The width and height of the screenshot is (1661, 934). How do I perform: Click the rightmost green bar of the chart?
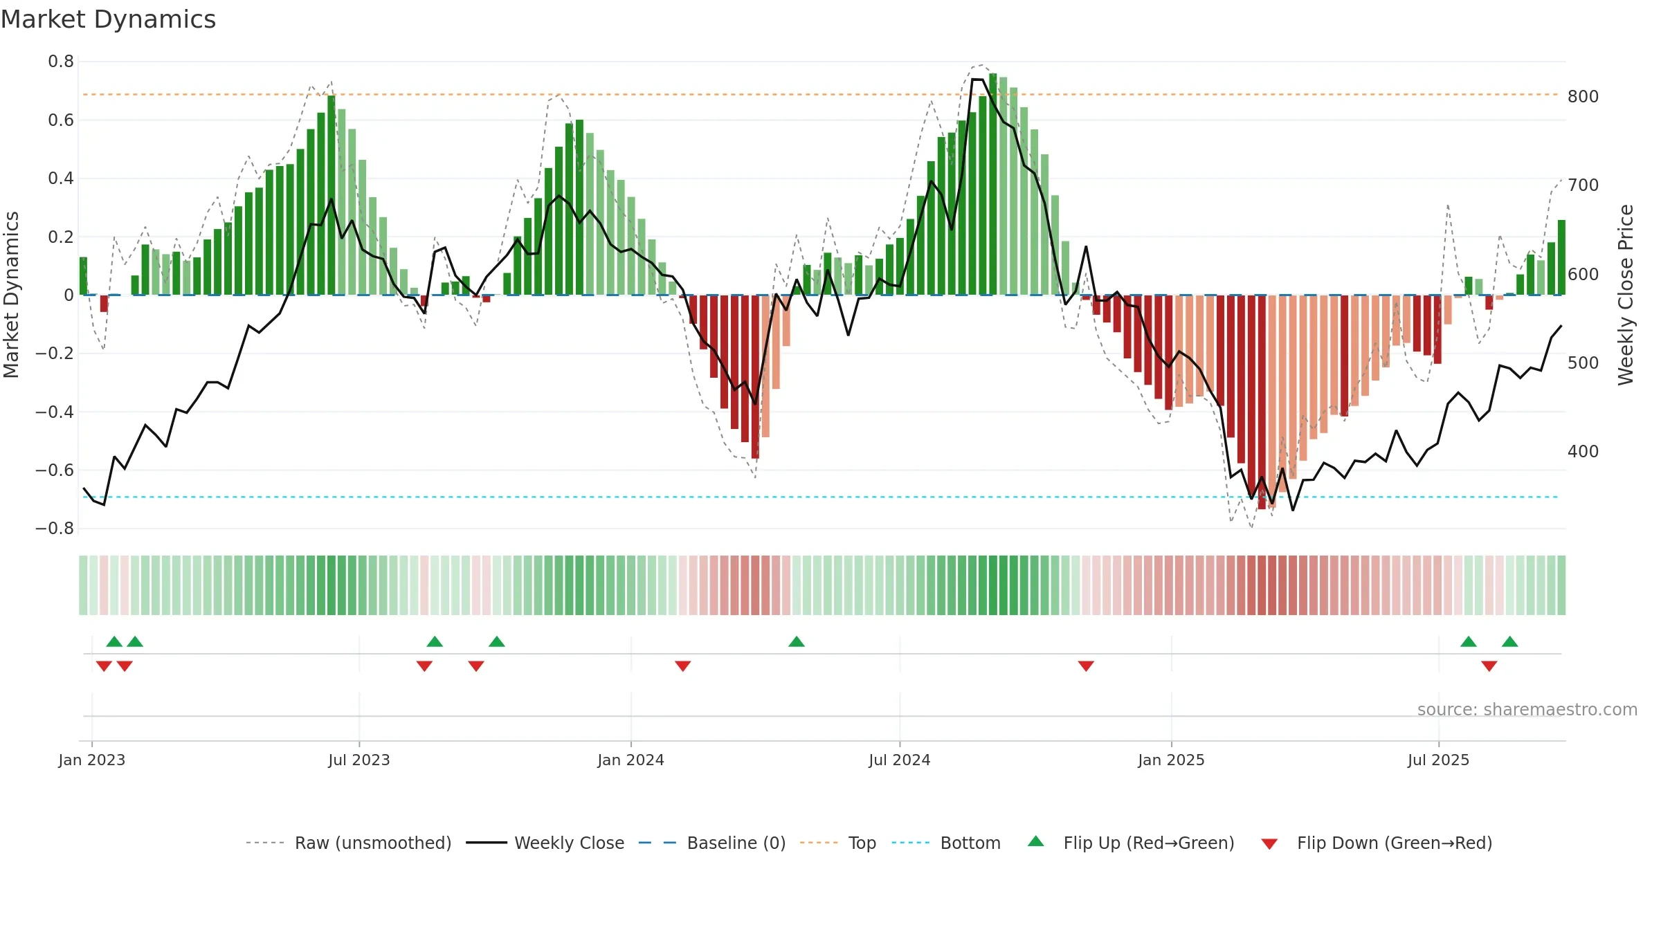click(1561, 257)
